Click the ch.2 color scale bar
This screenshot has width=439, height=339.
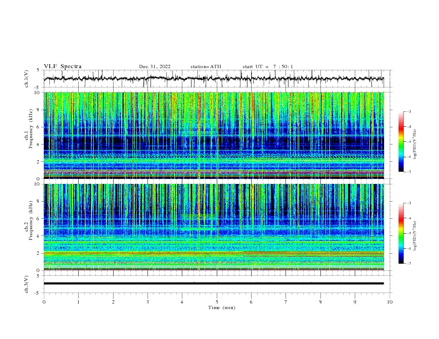401,233
